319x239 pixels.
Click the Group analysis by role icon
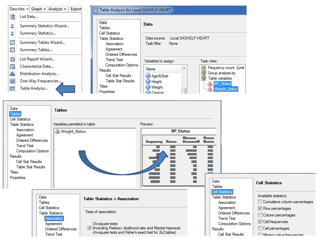[x=203, y=73]
